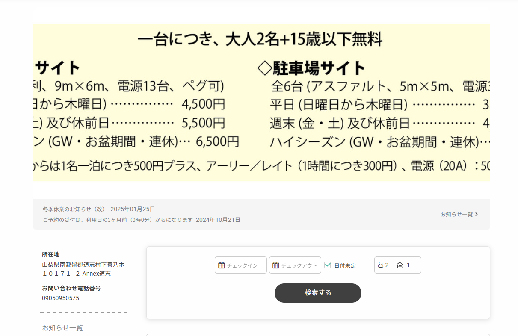The width and height of the screenshot is (518, 336).
Task: Open the チェックイン date picker field
Action: pyautogui.click(x=241, y=265)
